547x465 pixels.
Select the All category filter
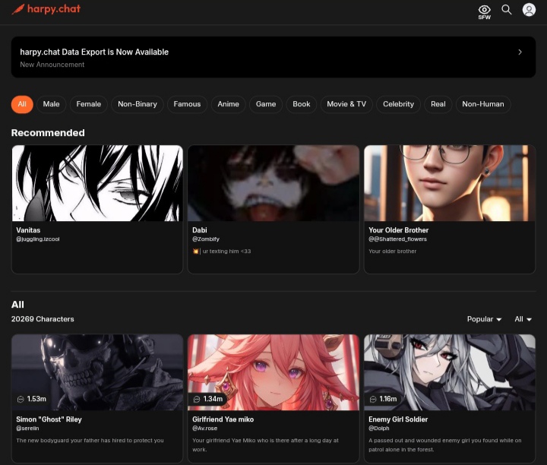(x=22, y=104)
